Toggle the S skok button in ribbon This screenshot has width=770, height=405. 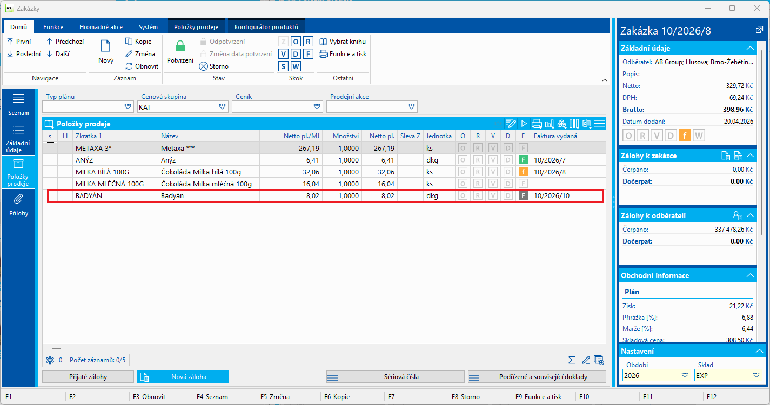283,66
